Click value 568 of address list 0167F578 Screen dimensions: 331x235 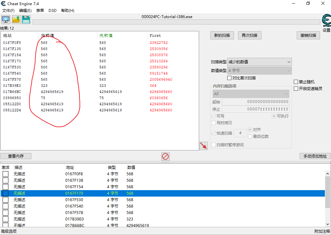click(x=130, y=213)
